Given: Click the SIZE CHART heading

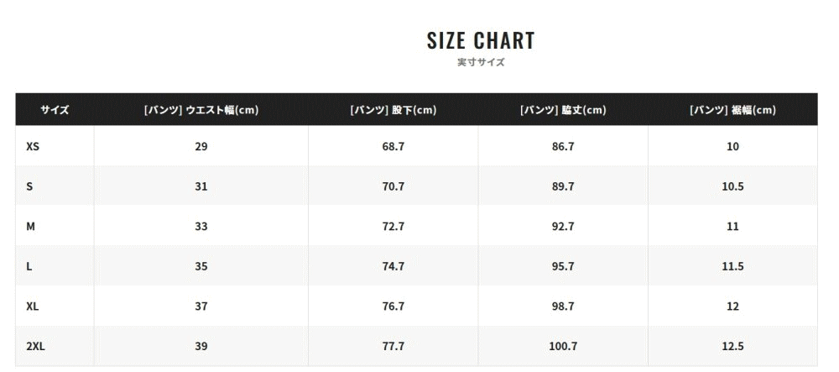Looking at the screenshot, I should coord(481,40).
